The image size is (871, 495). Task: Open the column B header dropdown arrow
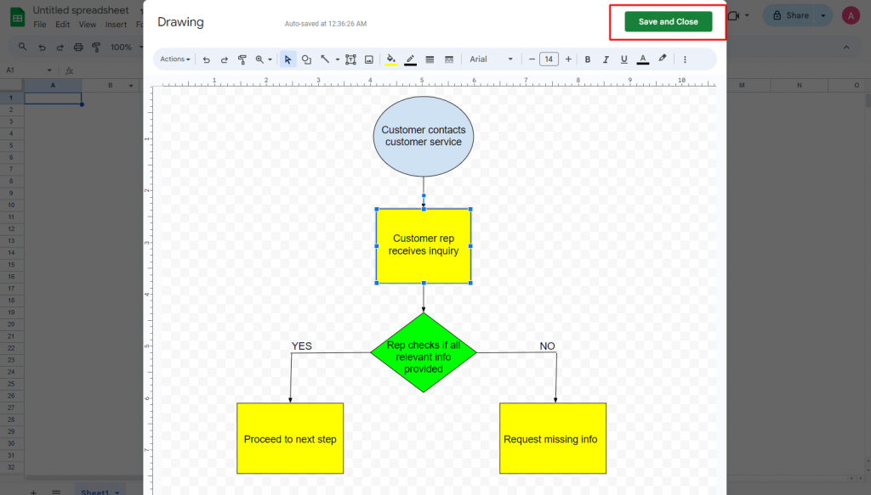[131, 86]
